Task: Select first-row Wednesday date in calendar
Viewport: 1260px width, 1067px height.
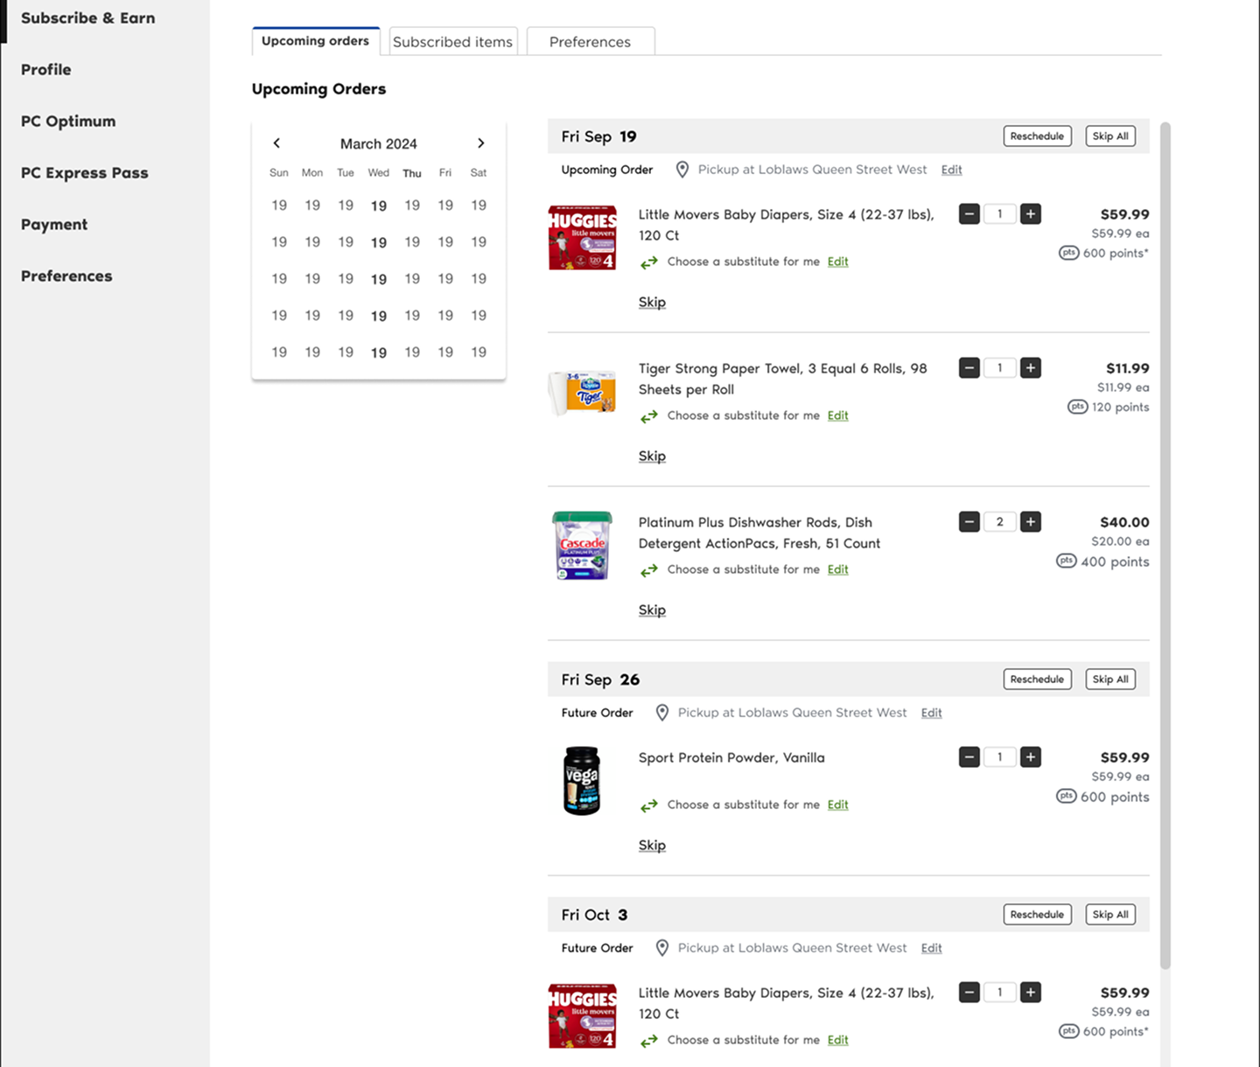Action: tap(379, 206)
